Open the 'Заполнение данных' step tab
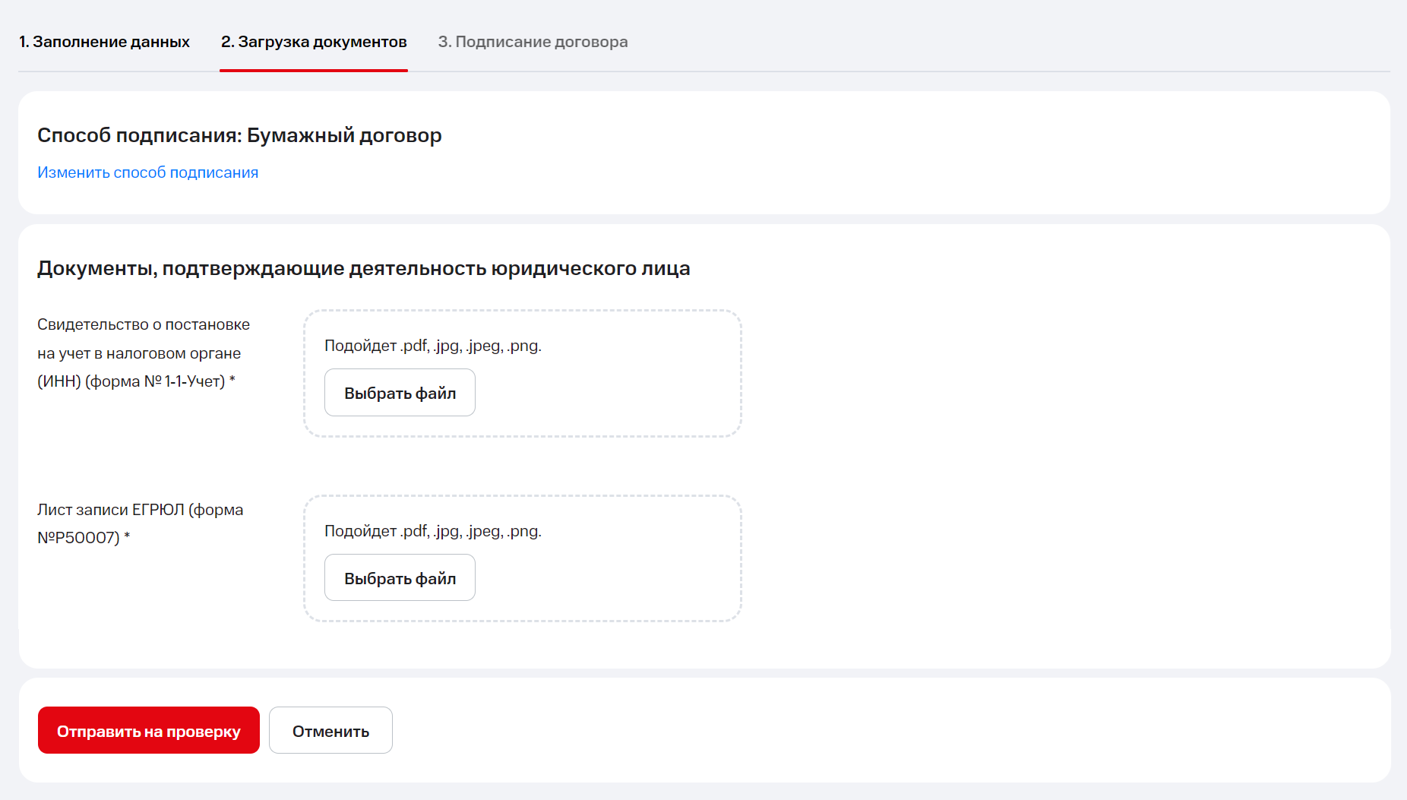Image resolution: width=1407 pixels, height=800 pixels. click(104, 42)
